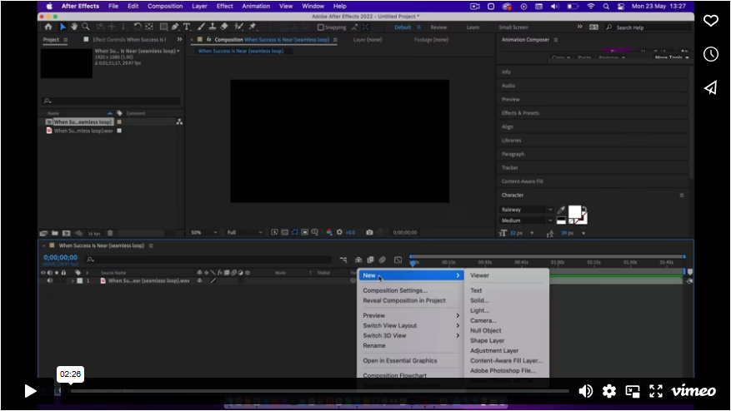
Task: Select Composition Settings... in context menu
Action: [x=395, y=290]
